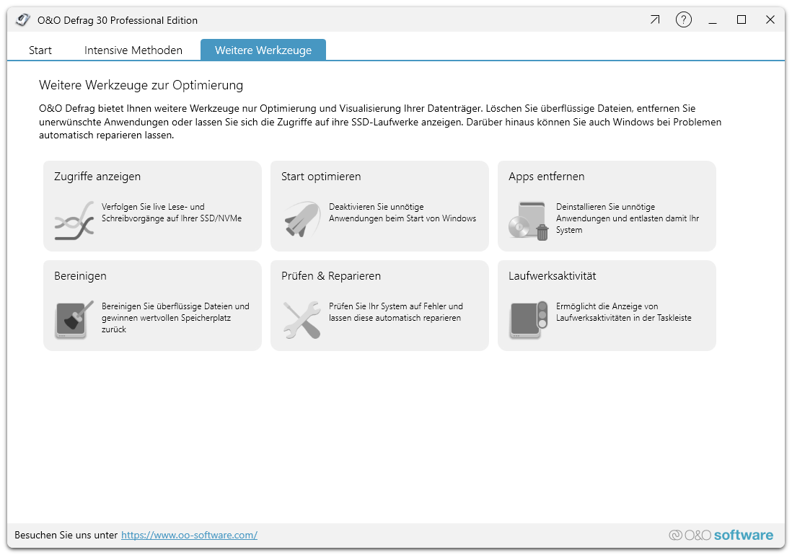Click the trash disc icon for Apps entfernen
792x555 pixels.
[x=529, y=221]
